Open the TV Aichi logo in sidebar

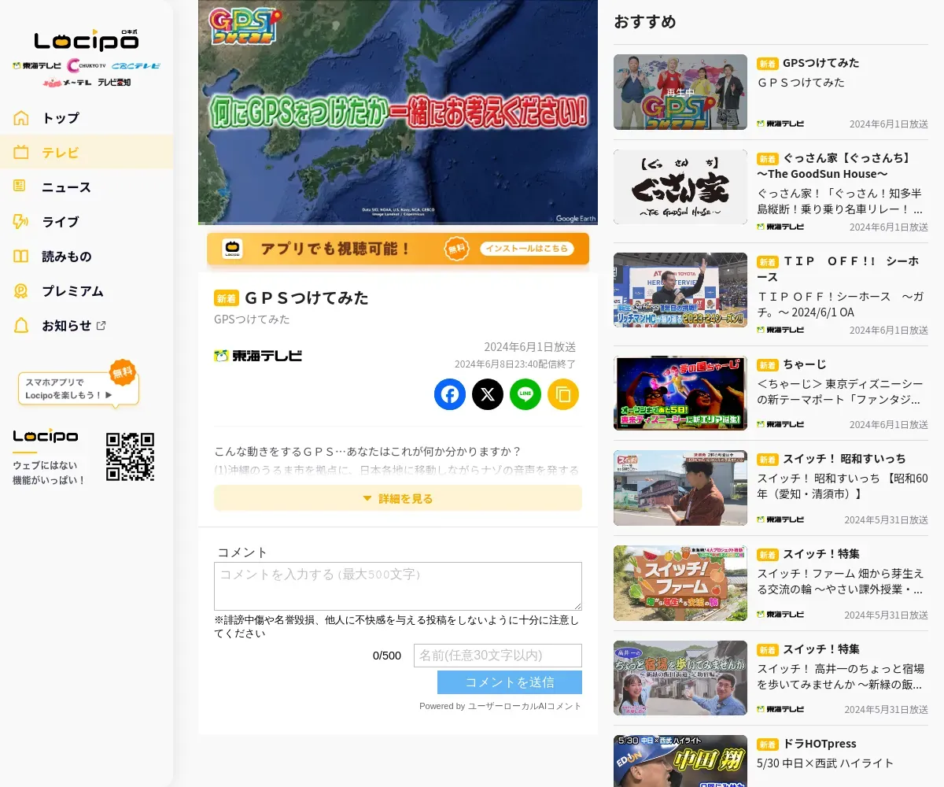click(114, 82)
